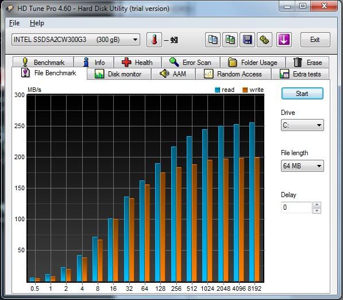Save screenshot with floppy disk icon

click(247, 40)
